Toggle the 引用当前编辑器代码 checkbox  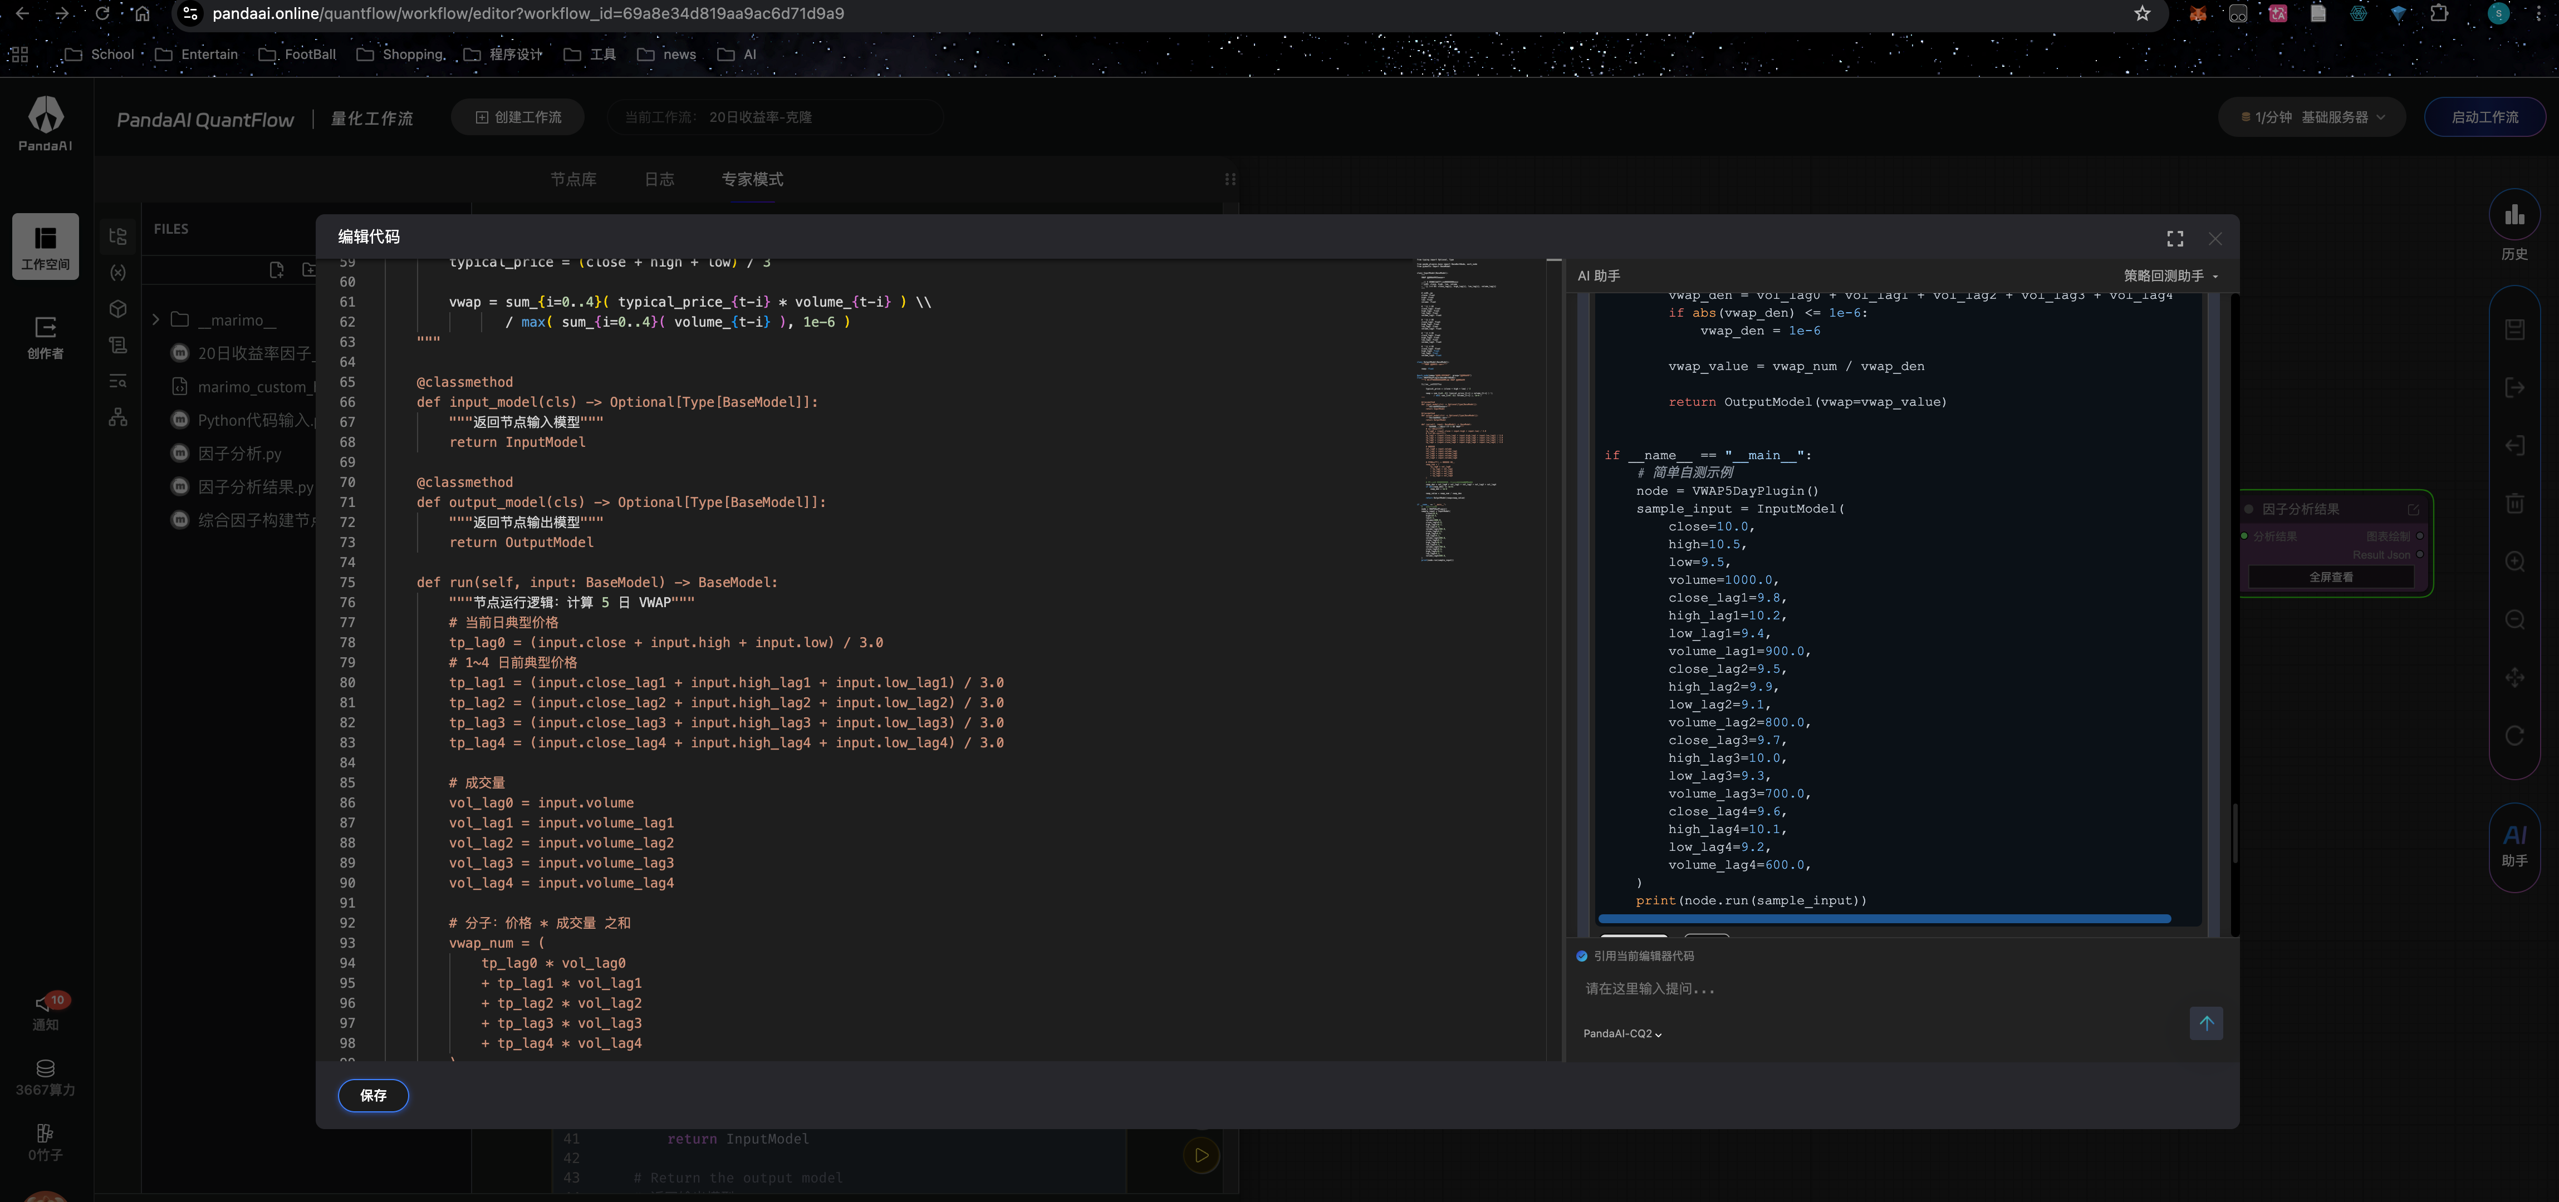[x=1581, y=956]
